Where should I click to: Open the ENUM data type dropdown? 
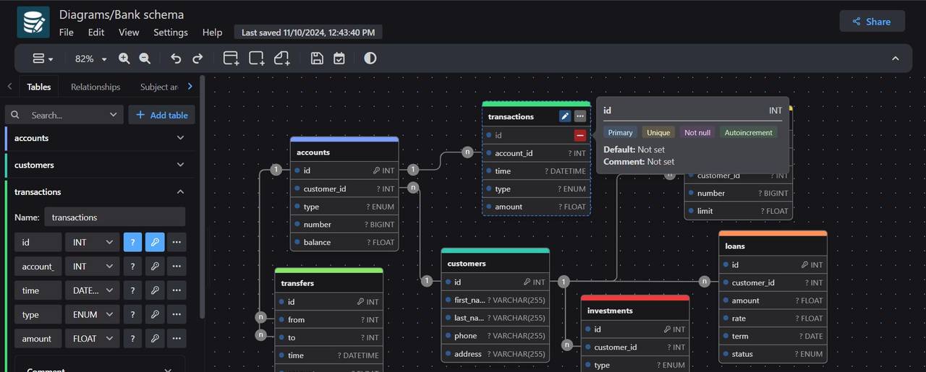tap(92, 315)
